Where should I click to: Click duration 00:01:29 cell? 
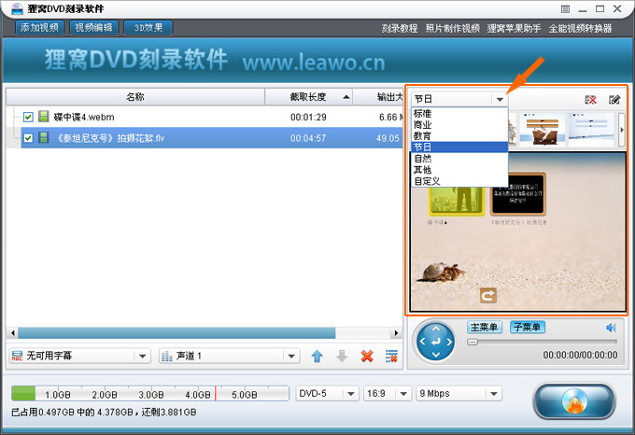coord(308,118)
